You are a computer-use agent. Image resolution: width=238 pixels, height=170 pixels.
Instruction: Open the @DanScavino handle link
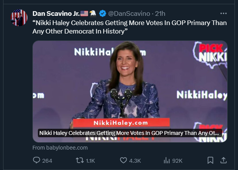pos(130,13)
